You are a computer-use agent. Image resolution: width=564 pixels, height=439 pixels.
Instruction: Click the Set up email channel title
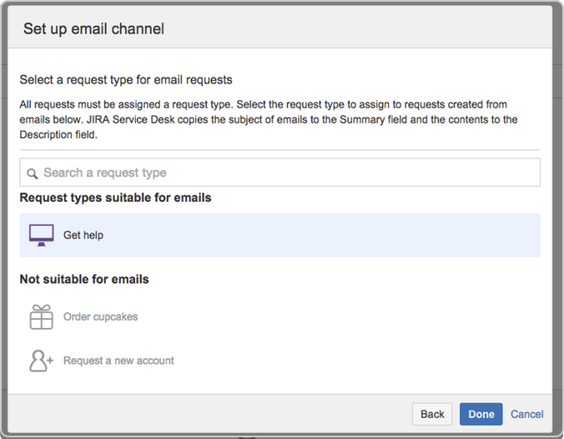(x=94, y=28)
